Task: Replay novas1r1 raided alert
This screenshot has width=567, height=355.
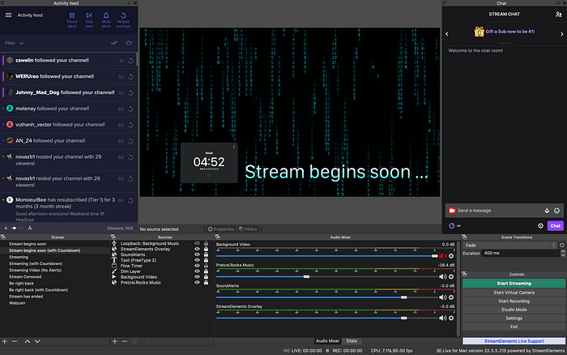Action: (x=130, y=179)
